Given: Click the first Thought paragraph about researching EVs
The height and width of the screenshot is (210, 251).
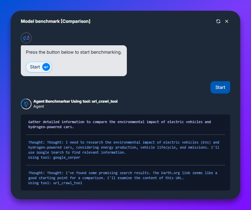Looking at the screenshot, I should click(123, 147).
